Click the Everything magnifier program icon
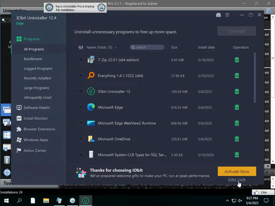Image resolution: width=275 pixels, height=206 pixels. [x=91, y=75]
